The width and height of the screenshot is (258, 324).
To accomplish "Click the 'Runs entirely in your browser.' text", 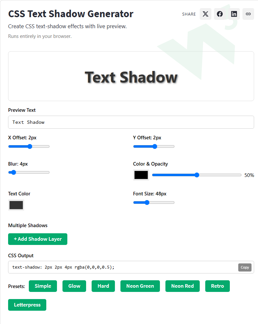I will click(x=40, y=36).
